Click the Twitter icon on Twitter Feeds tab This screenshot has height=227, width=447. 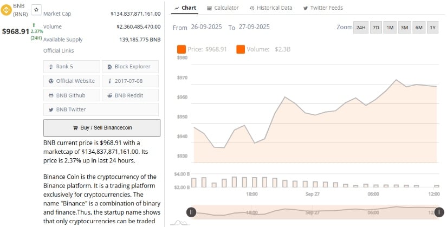[306, 8]
